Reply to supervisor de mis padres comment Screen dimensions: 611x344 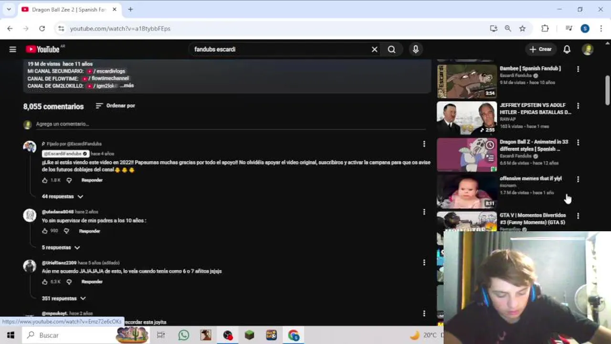pyautogui.click(x=90, y=231)
